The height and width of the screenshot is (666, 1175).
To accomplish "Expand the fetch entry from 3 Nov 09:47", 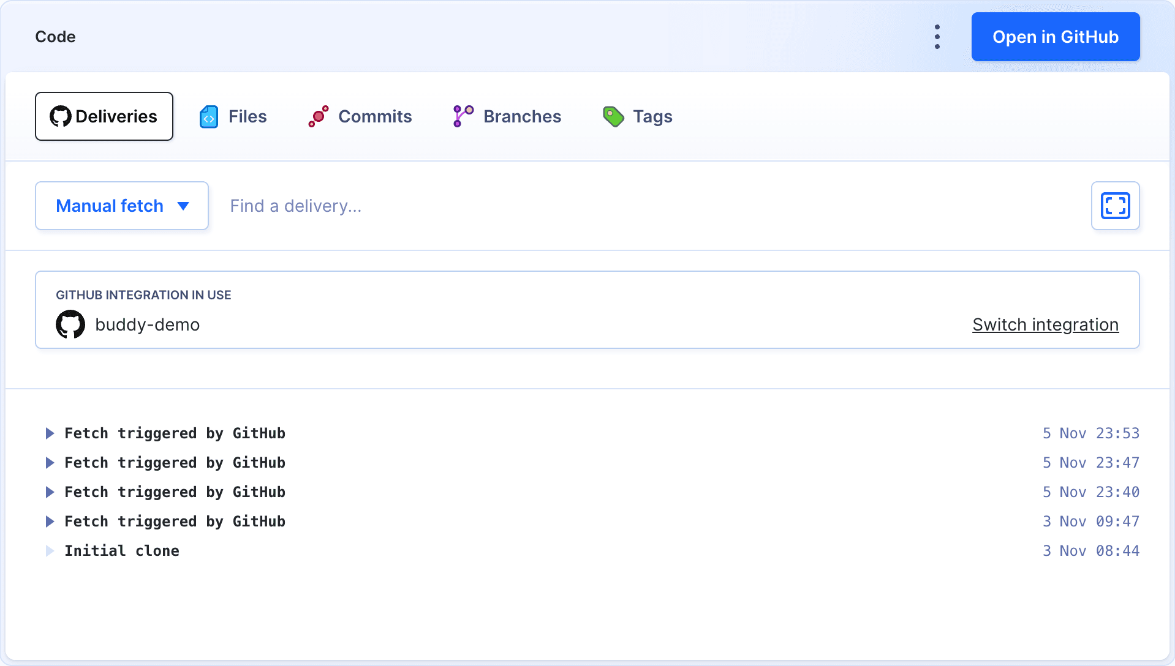I will pyautogui.click(x=50, y=522).
